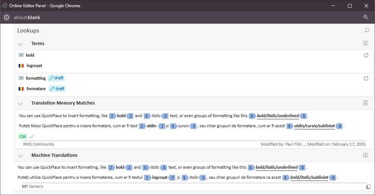Viewport: 375px width, 195px height.
Task: Copy the MT Generic translation
Action: (x=368, y=187)
